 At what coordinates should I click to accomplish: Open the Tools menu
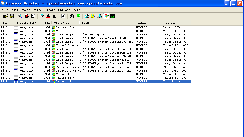coord(51,10)
